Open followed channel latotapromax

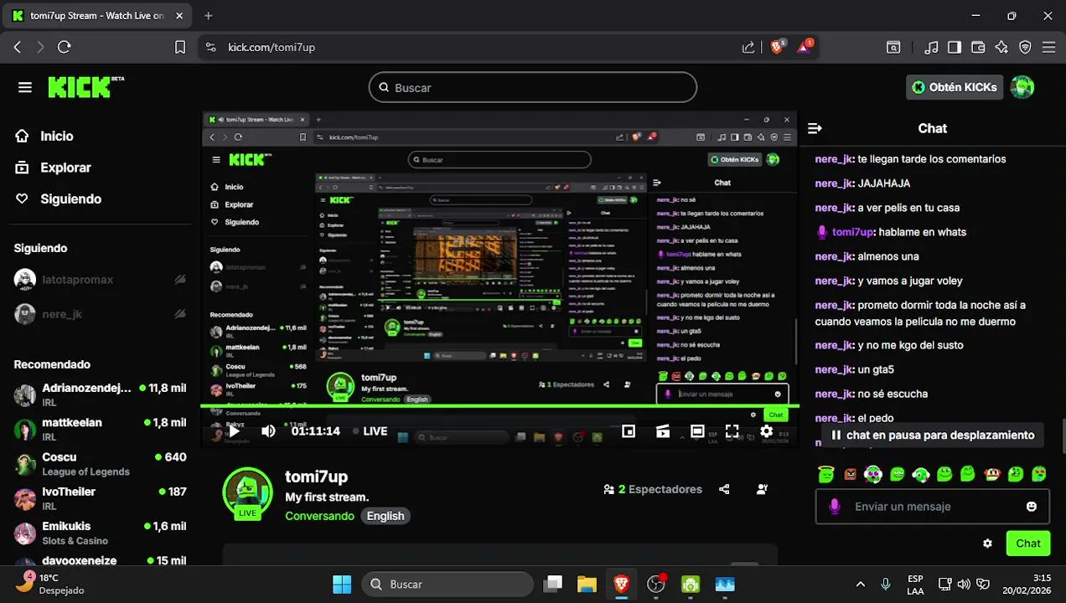tap(100, 280)
